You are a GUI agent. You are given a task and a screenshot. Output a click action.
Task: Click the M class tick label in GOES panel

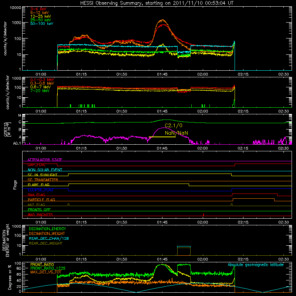coord(20,115)
